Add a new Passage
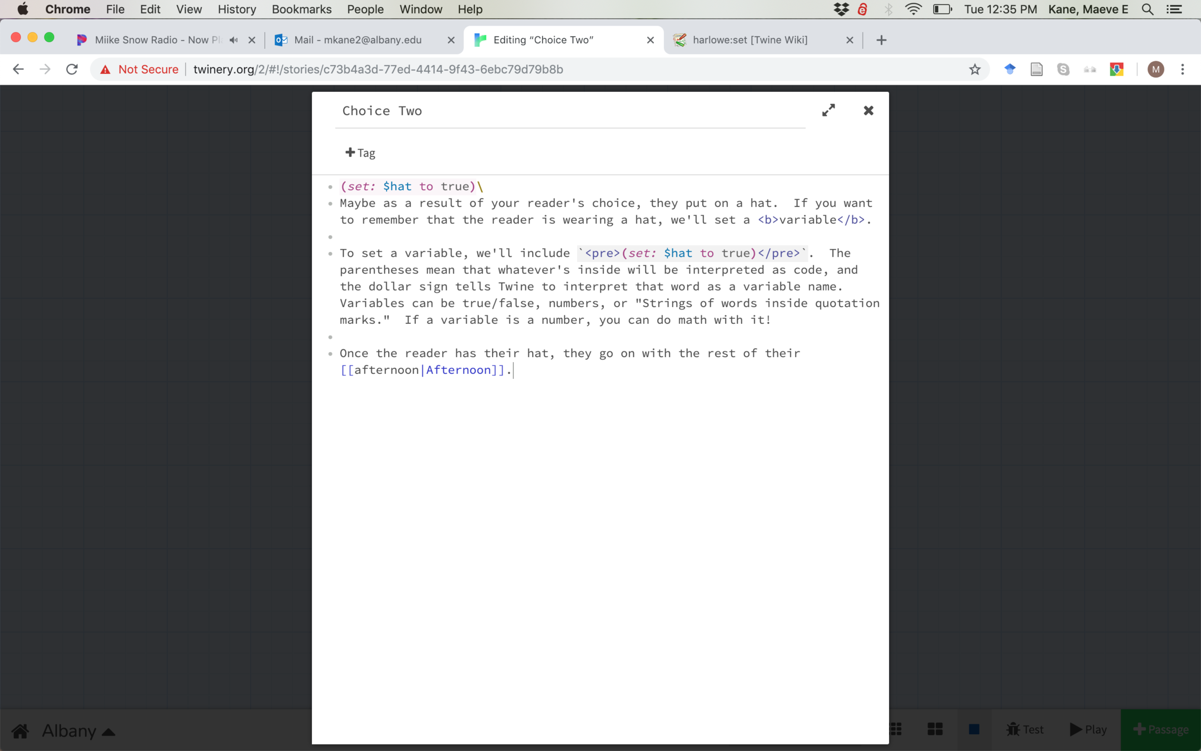Image resolution: width=1201 pixels, height=751 pixels. (x=1160, y=729)
